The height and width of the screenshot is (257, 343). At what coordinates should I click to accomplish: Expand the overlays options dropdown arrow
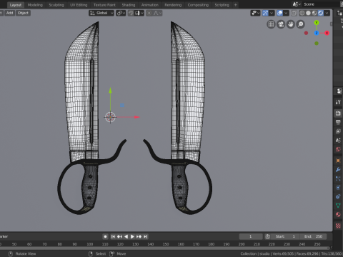click(x=286, y=13)
